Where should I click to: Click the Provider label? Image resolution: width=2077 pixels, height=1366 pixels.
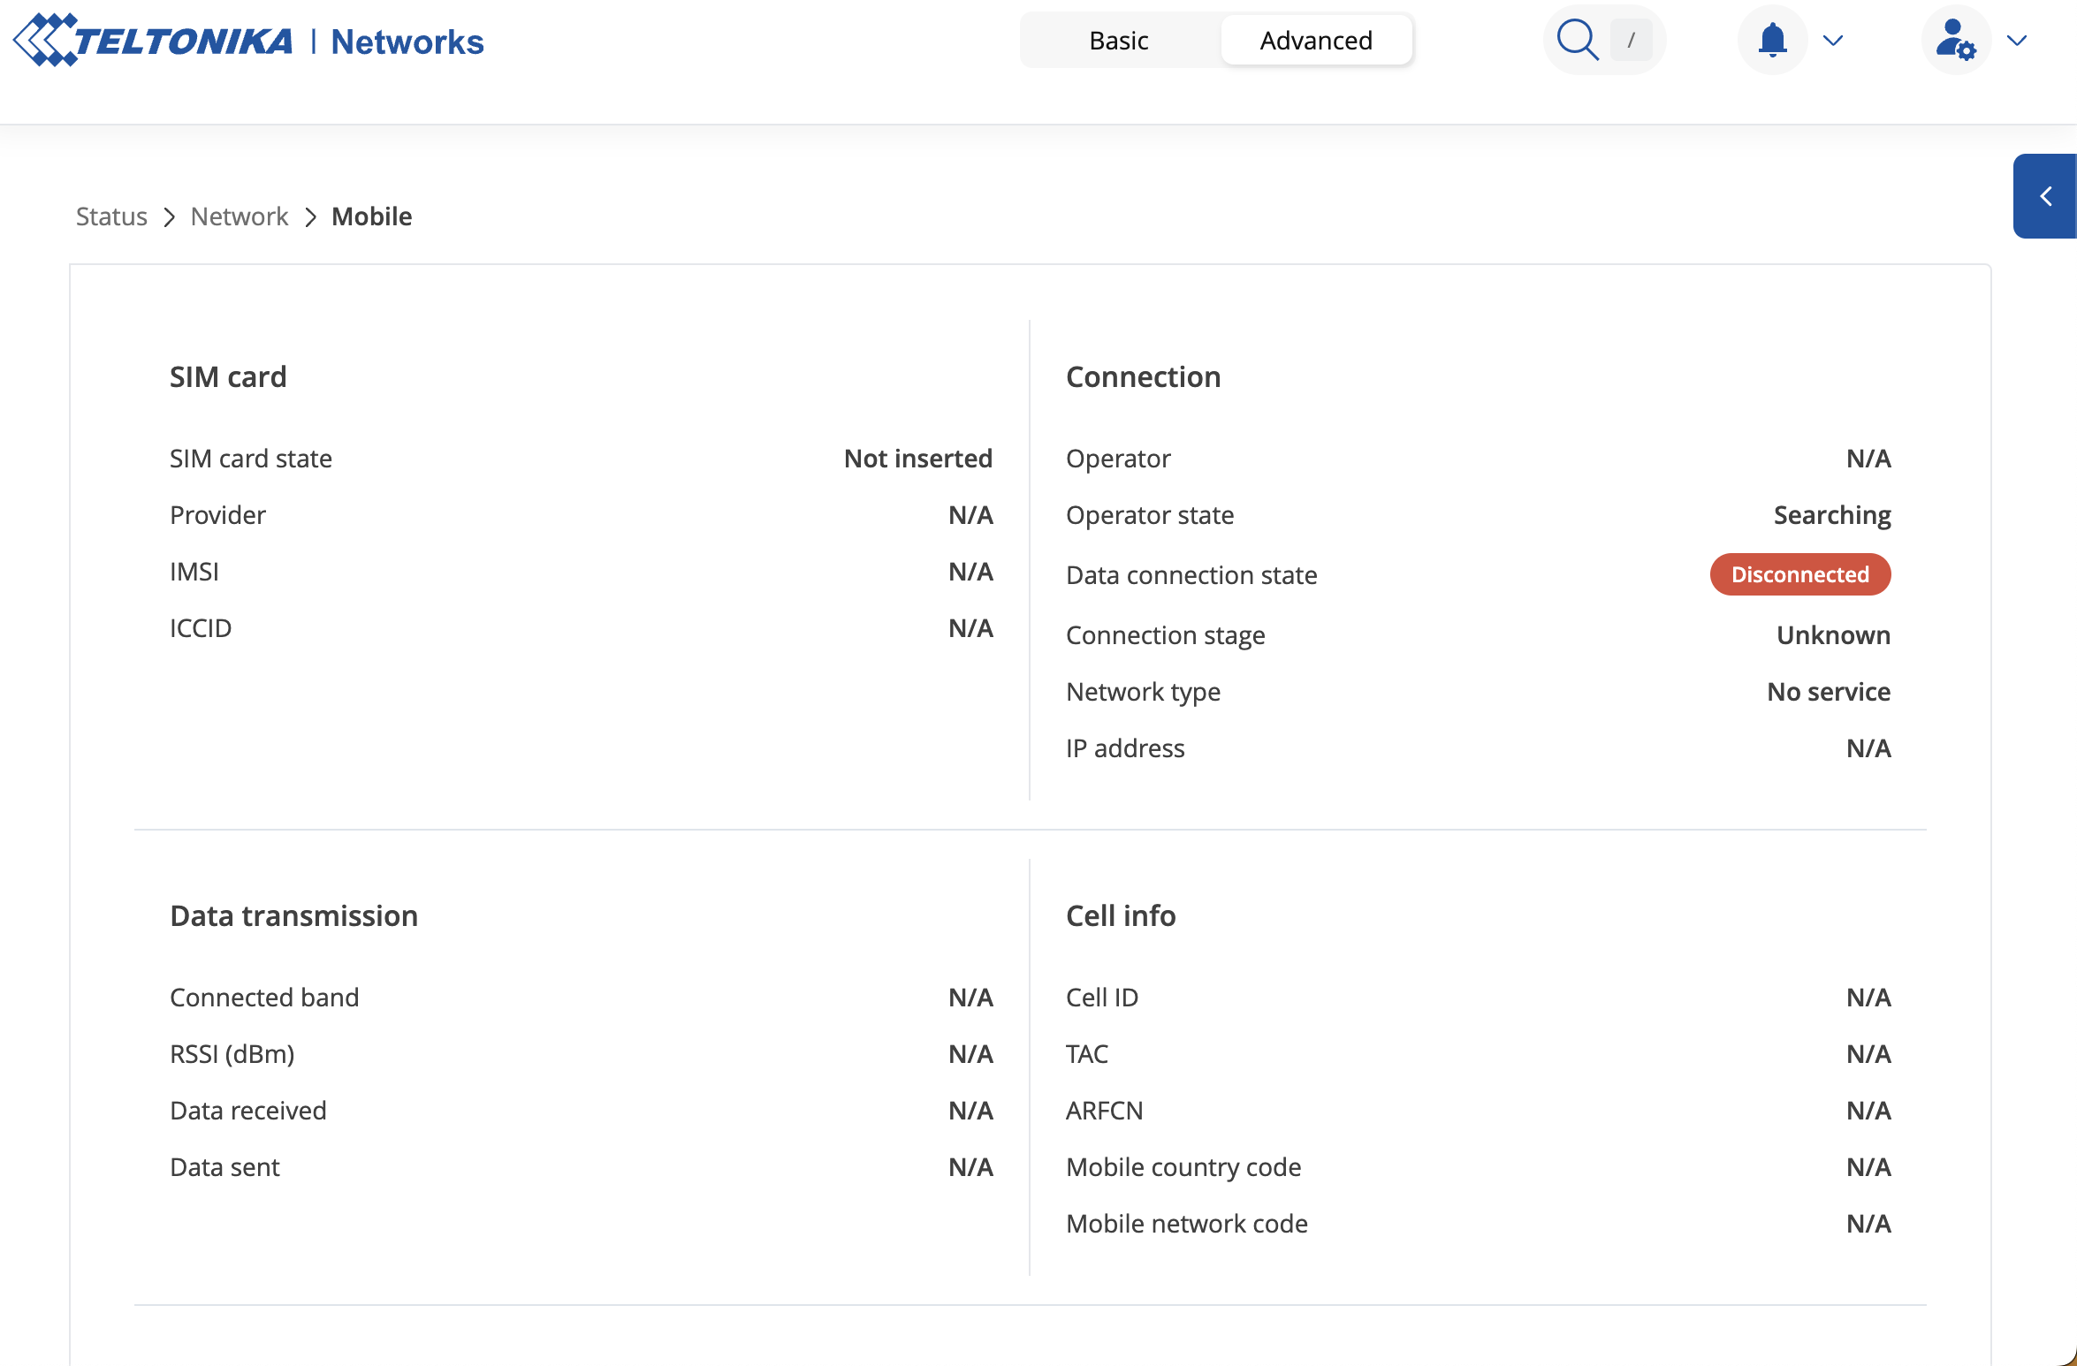click(217, 515)
